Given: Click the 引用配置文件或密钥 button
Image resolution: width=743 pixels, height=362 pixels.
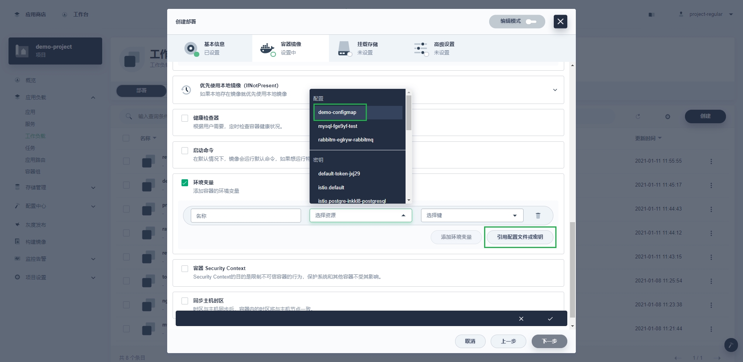Looking at the screenshot, I should [520, 237].
